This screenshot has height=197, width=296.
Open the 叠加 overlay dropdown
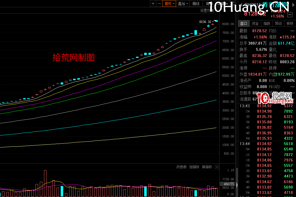(x=183, y=4)
